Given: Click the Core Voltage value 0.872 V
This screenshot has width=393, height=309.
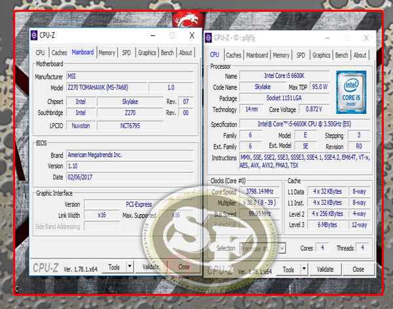Looking at the screenshot, I should tap(314, 109).
